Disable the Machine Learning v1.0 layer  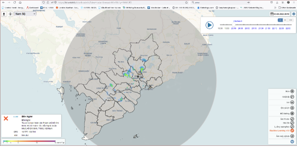(x=292, y=130)
